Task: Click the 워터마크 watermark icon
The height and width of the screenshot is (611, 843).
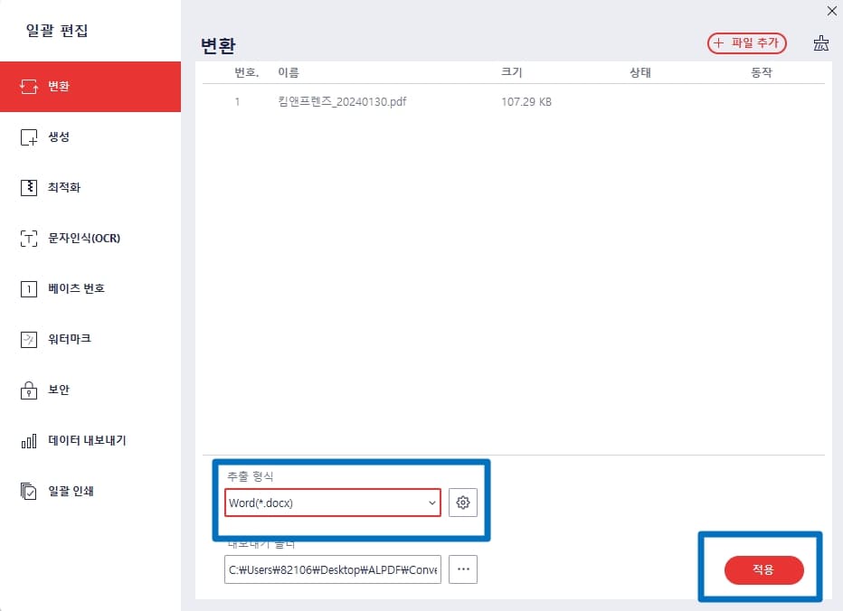Action: click(29, 340)
